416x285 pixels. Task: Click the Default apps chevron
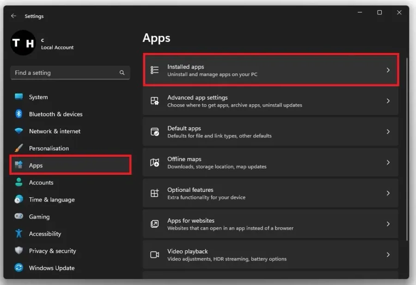click(x=388, y=131)
